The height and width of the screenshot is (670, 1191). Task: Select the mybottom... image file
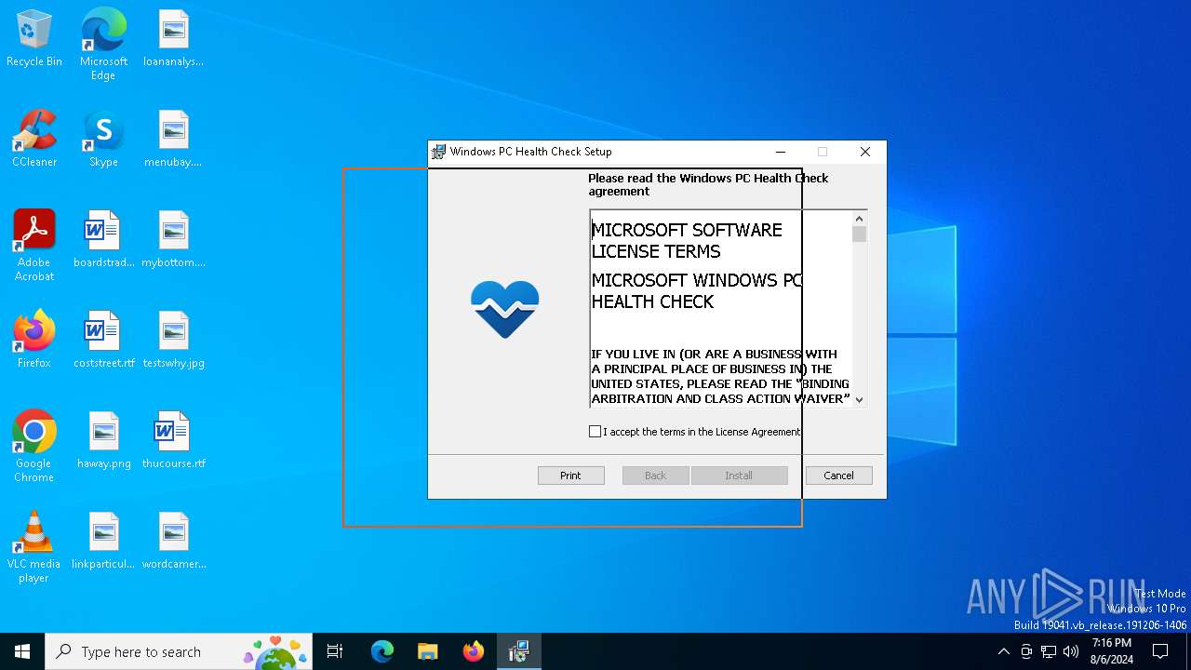pyautogui.click(x=173, y=240)
